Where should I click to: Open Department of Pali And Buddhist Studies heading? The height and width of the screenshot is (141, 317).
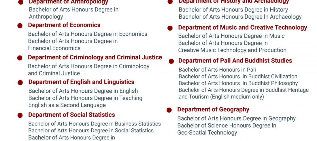point(235,60)
